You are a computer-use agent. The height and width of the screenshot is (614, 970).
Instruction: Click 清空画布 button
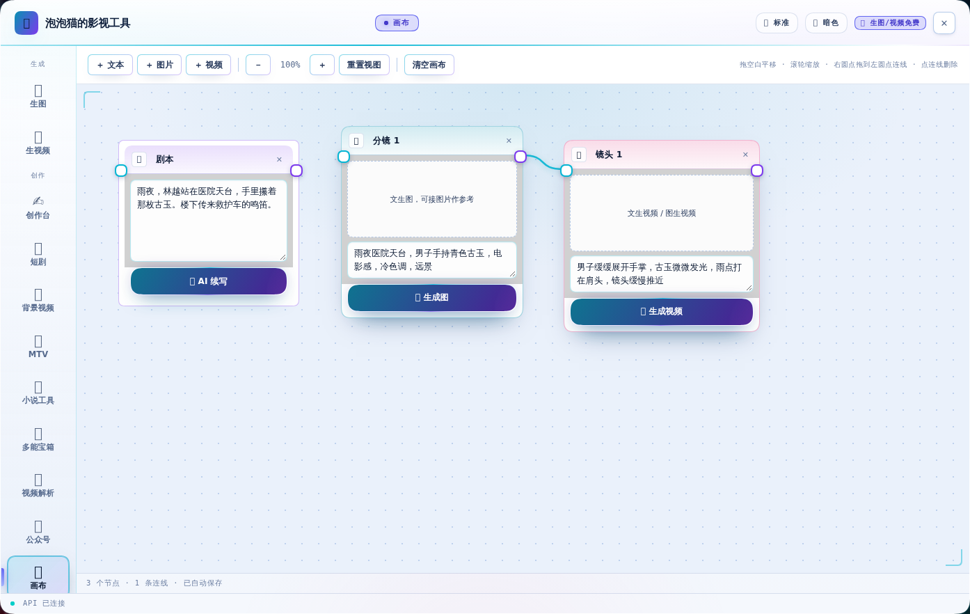429,65
